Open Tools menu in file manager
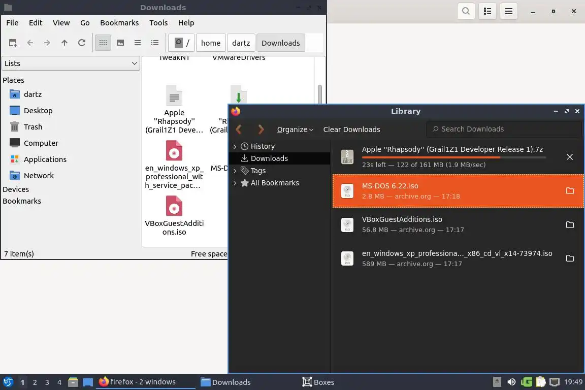The width and height of the screenshot is (585, 390). [158, 23]
